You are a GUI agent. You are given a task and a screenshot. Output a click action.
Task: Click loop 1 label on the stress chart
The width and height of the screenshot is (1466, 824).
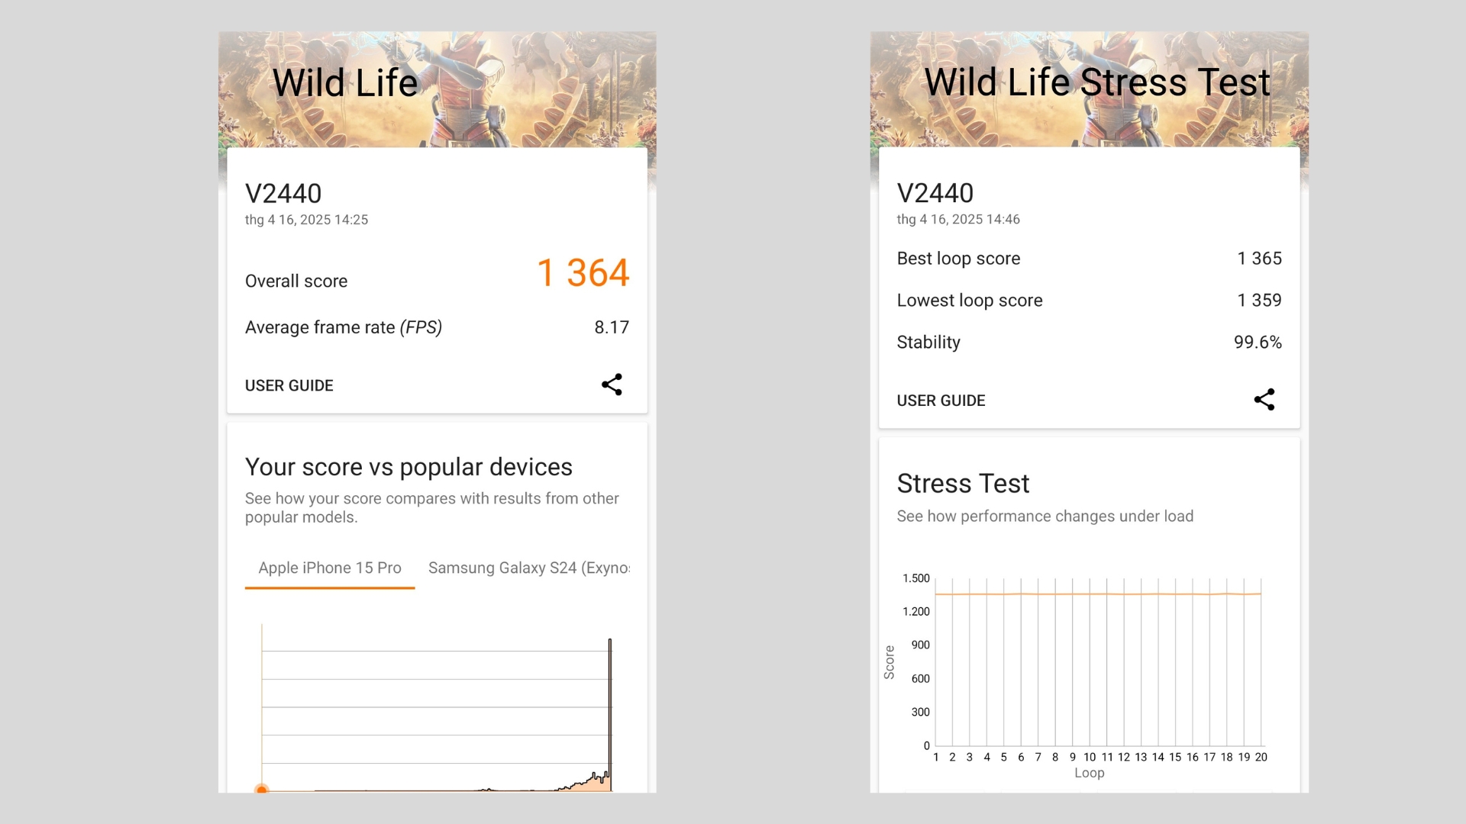(x=936, y=758)
